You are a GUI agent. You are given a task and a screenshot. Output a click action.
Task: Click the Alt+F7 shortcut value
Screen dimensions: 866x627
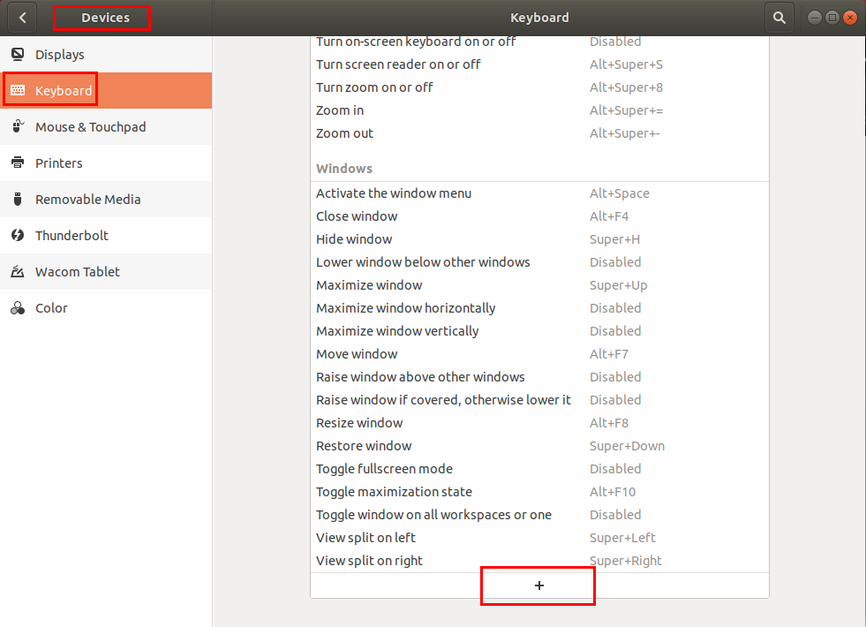click(608, 354)
